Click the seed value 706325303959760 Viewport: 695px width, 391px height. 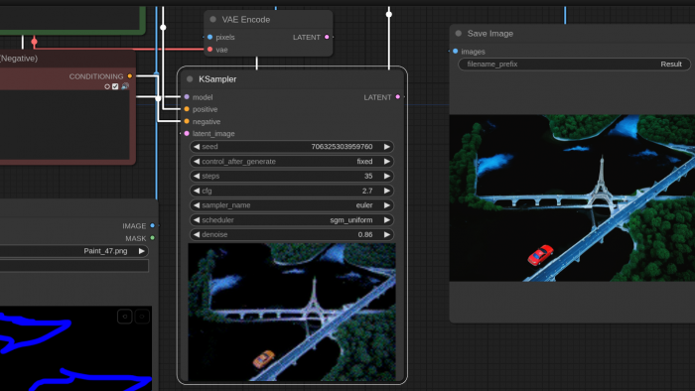(342, 147)
